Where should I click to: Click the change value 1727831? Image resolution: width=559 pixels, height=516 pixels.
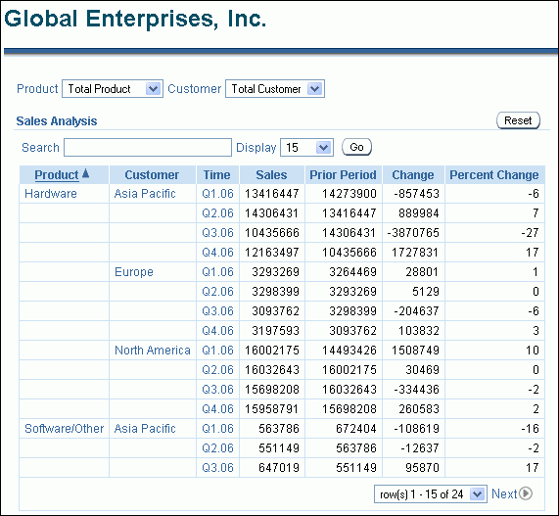pyautogui.click(x=415, y=253)
